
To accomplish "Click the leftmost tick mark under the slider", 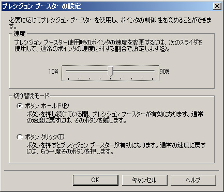I will coord(68,79).
